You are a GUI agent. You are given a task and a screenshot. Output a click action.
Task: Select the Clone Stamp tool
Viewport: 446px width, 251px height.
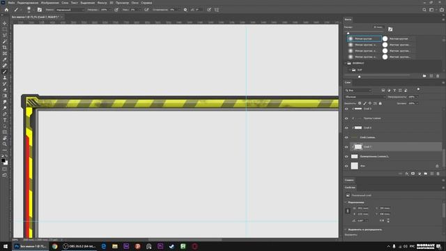[x=5, y=77]
